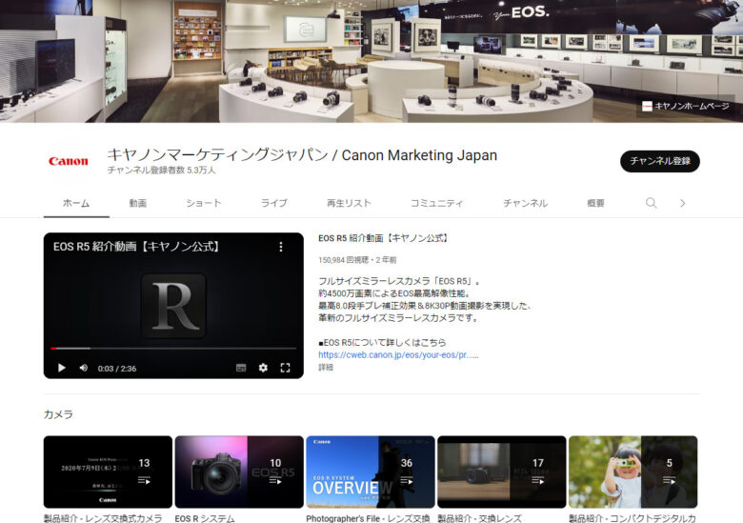Open EOS R システム playlist title
This screenshot has width=743, height=523.
tap(205, 518)
